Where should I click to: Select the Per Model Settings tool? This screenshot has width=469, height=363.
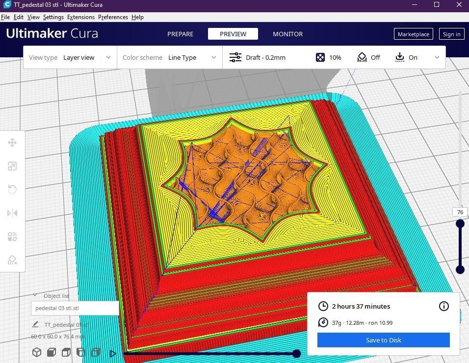pos(12,237)
